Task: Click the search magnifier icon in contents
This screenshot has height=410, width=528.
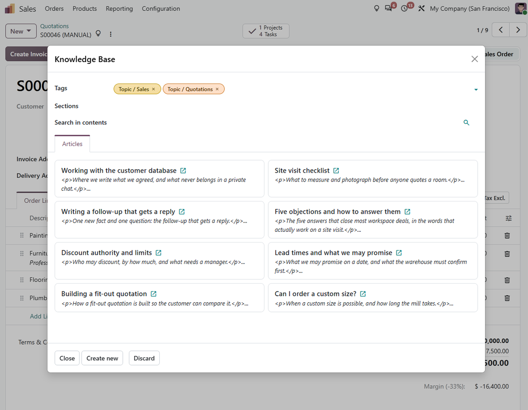Action: (466, 123)
